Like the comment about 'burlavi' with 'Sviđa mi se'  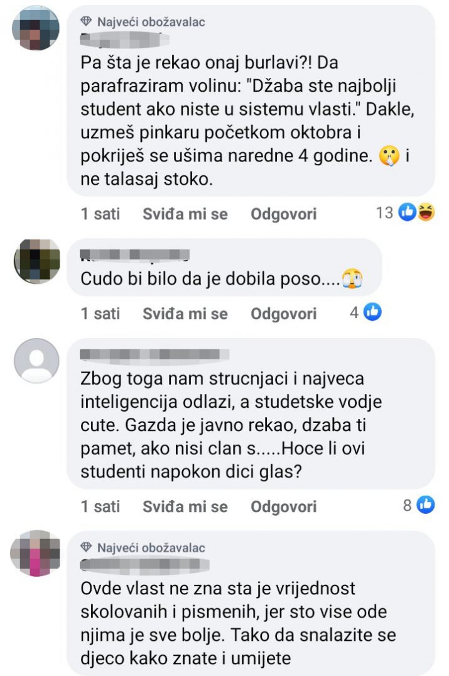pos(185,214)
